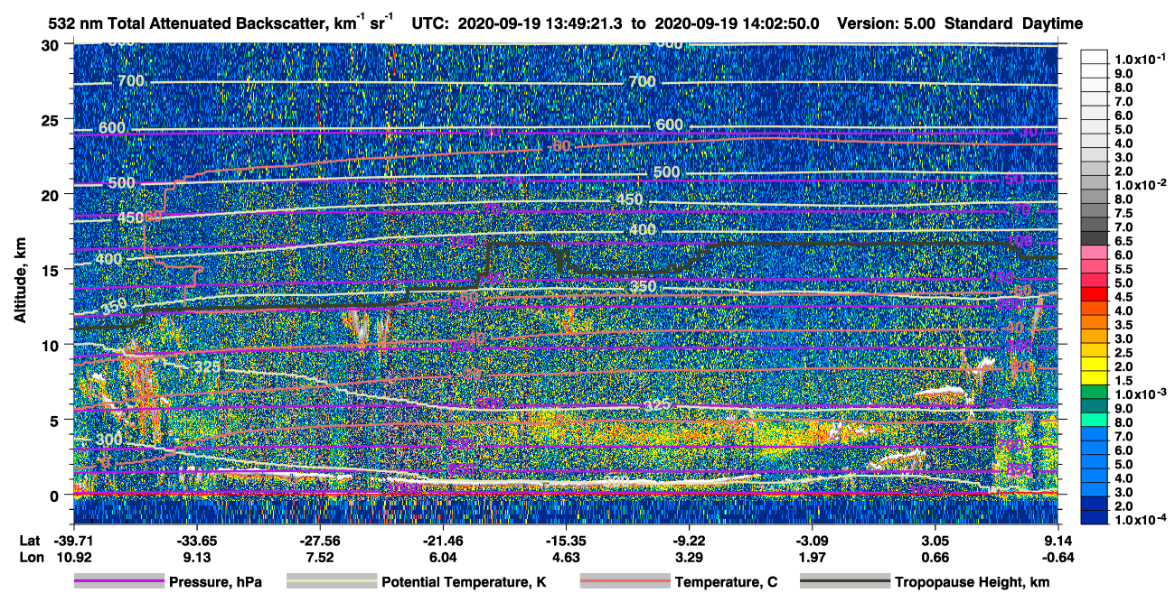Click the dark Tropopause Height legend line swatch

pos(843,582)
